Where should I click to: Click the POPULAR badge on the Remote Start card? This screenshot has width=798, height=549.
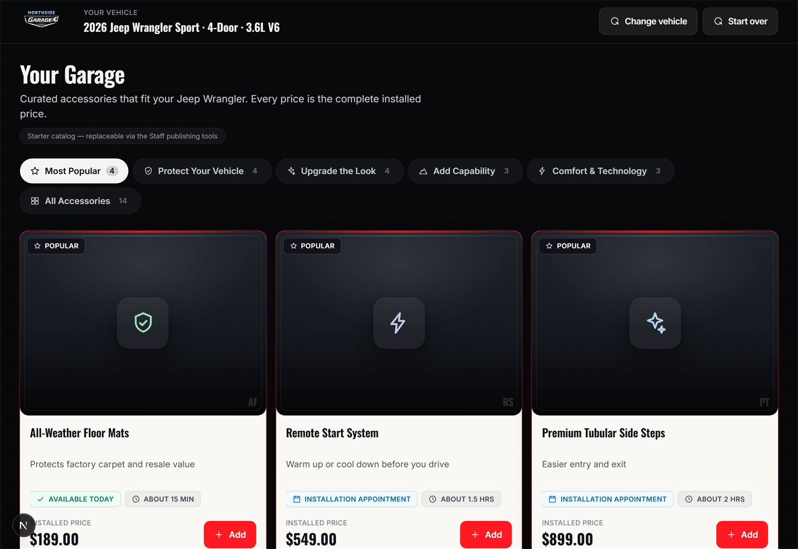click(312, 246)
